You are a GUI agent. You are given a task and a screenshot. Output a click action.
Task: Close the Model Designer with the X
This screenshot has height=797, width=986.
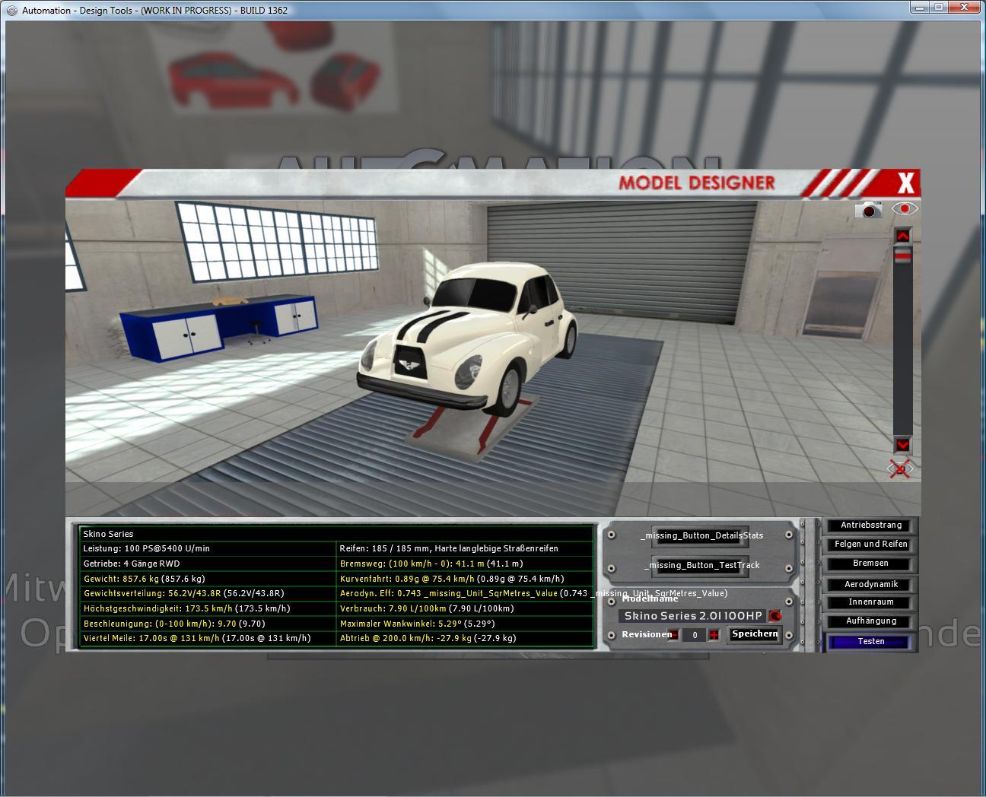(905, 183)
